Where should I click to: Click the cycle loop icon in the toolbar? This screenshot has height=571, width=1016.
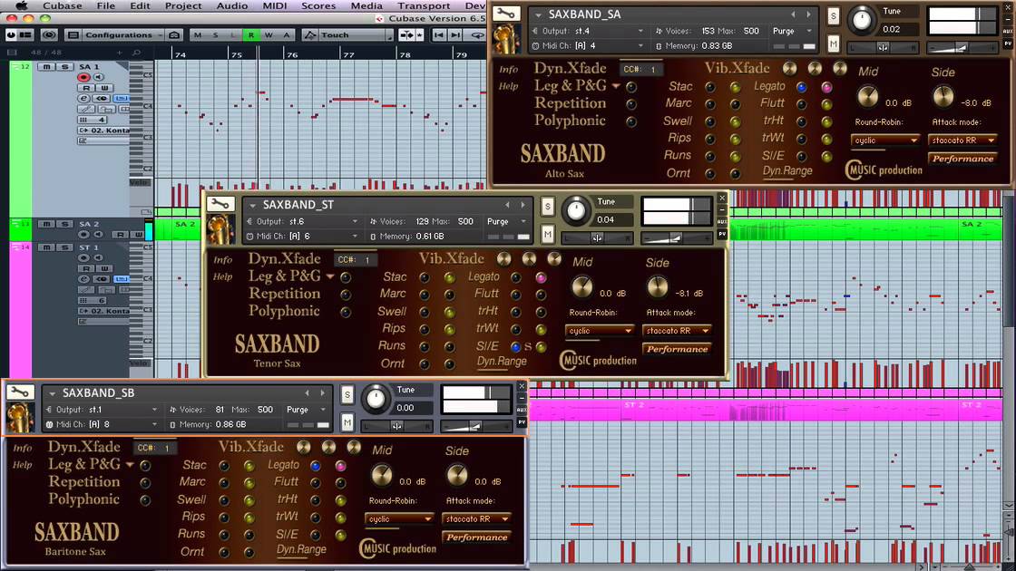[477, 35]
